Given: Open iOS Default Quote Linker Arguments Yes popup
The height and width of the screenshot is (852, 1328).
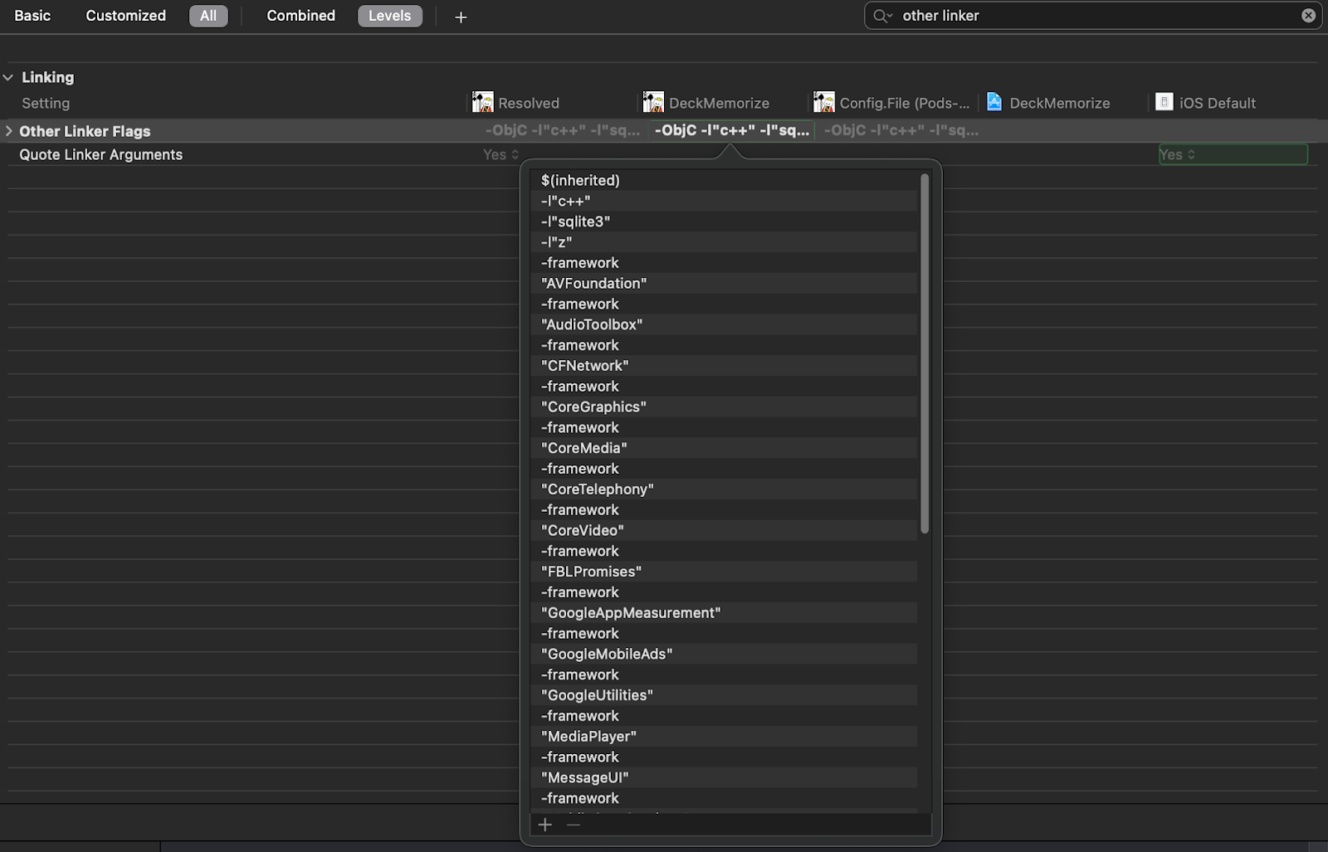Looking at the screenshot, I should pyautogui.click(x=1233, y=154).
